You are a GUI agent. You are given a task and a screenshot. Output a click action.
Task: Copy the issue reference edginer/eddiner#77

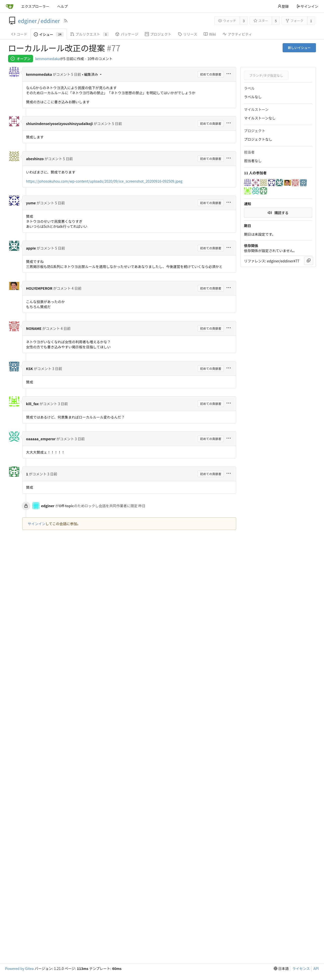(309, 261)
